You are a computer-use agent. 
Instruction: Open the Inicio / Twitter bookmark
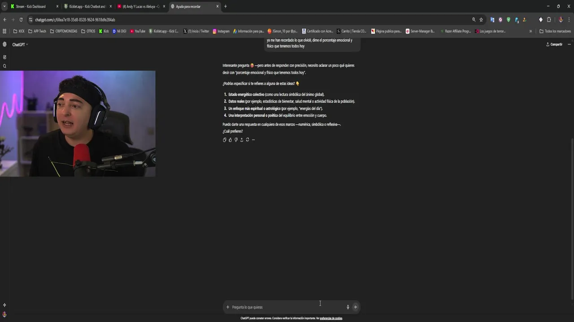[196, 31]
